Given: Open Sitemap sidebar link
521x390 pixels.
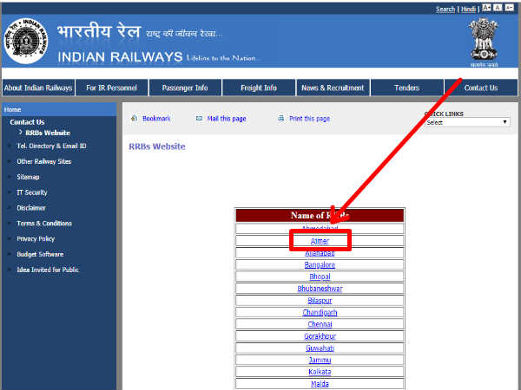Looking at the screenshot, I should 29,177.
